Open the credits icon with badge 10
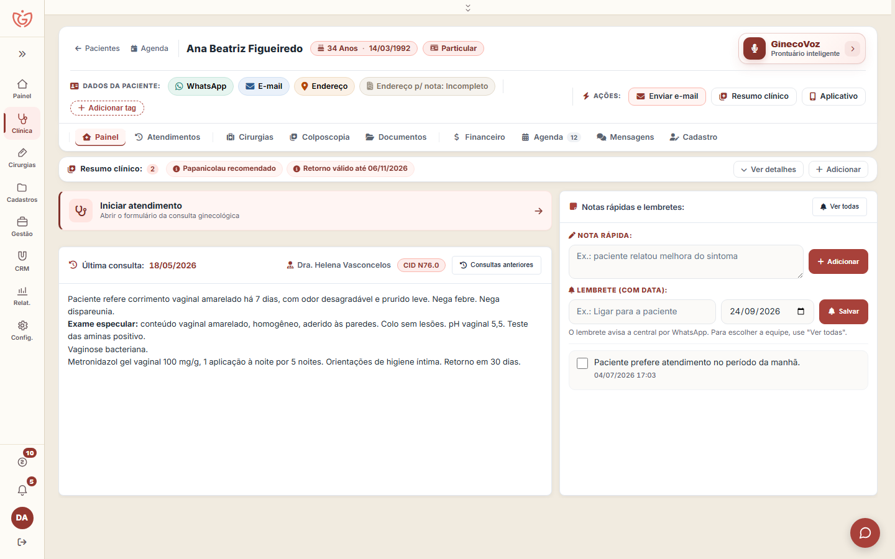This screenshot has width=895, height=559. point(22,461)
